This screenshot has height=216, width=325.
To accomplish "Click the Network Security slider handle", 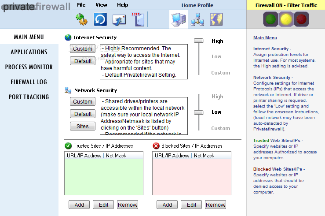I will [199, 112].
